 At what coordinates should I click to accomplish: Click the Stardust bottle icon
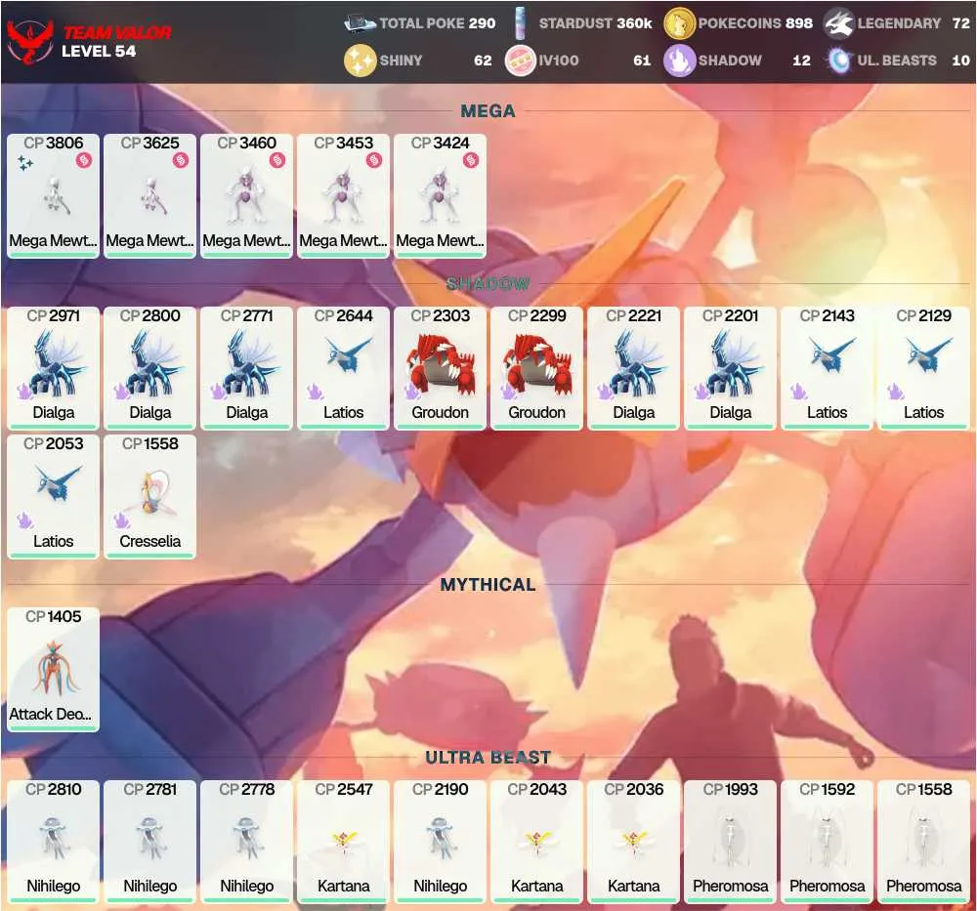coord(521,23)
